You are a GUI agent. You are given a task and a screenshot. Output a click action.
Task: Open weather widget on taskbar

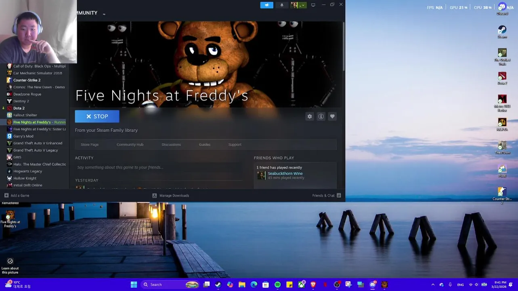tap(17, 285)
